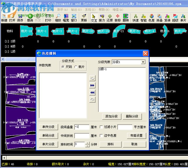Start 快速 quick nesting
The image size is (188, 168).
coord(136,18)
